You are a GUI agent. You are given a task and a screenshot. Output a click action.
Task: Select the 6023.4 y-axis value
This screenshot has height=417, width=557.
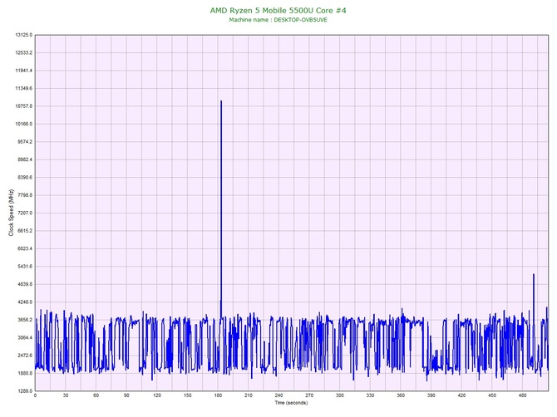tap(24, 248)
